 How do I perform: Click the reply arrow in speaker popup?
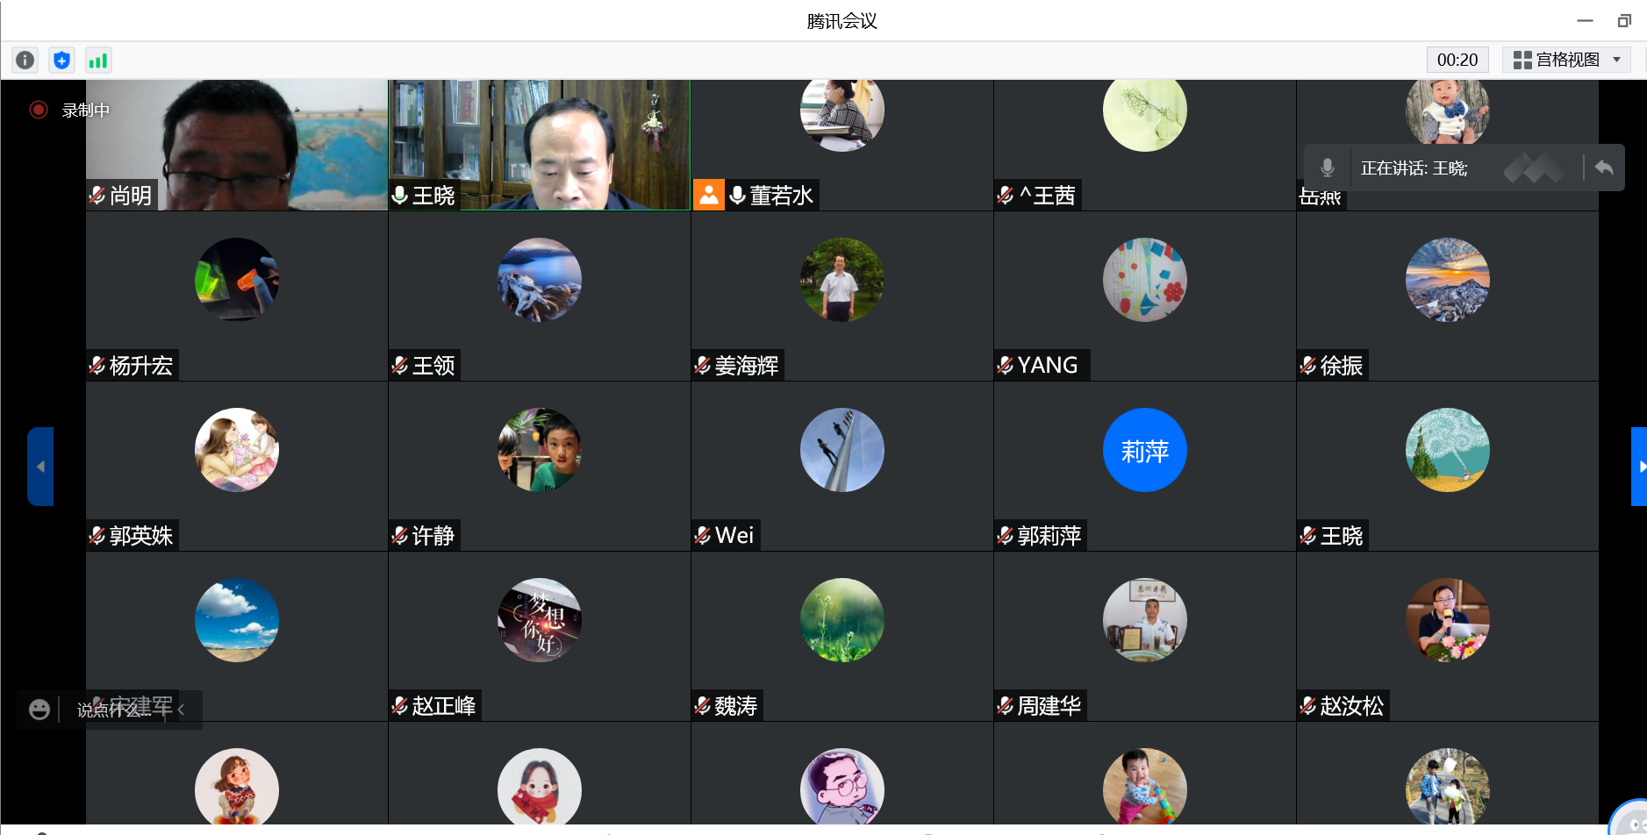click(x=1604, y=168)
